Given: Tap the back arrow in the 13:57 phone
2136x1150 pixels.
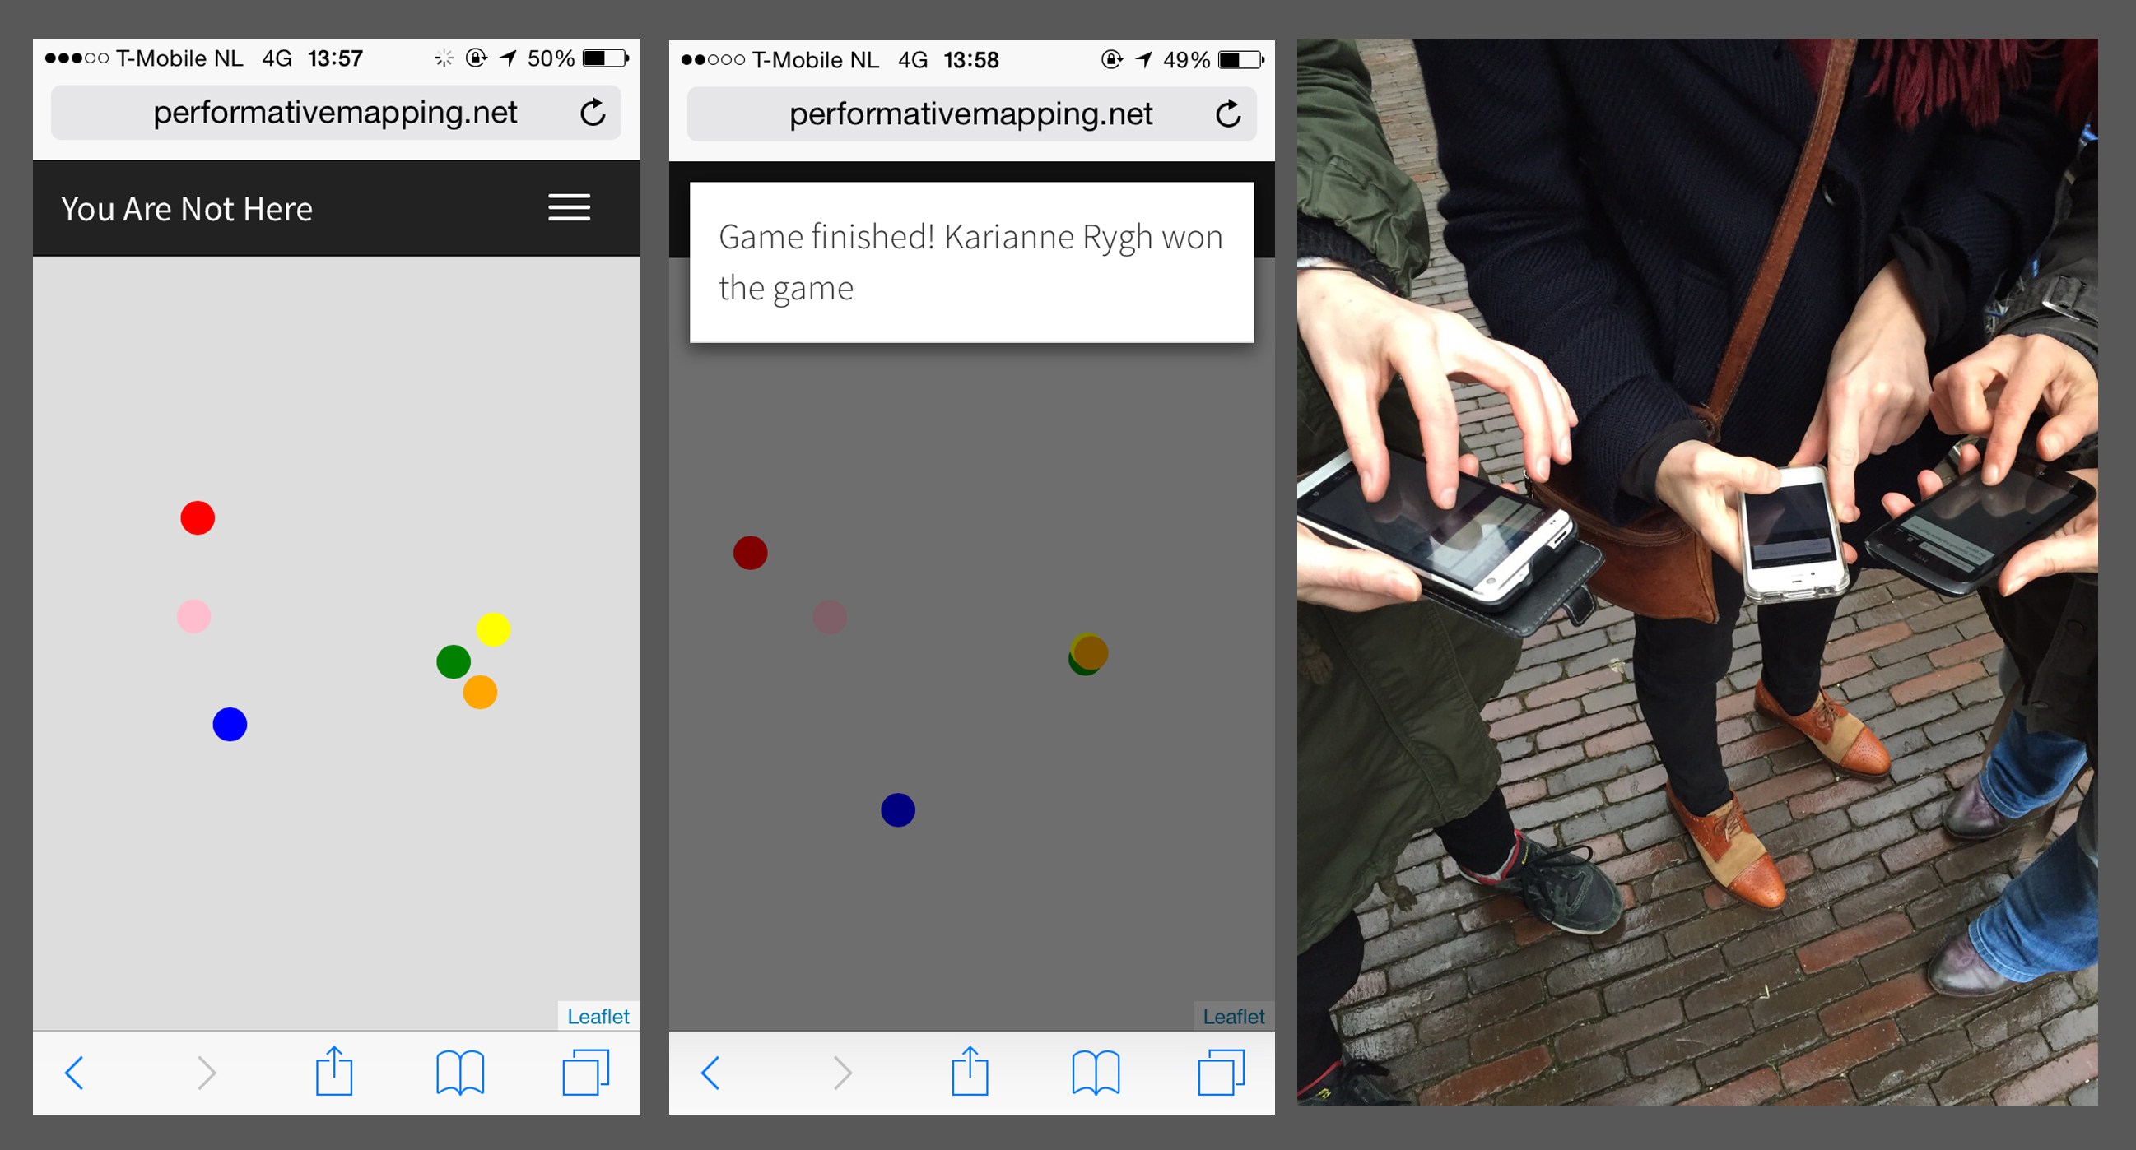Looking at the screenshot, I should point(75,1073).
